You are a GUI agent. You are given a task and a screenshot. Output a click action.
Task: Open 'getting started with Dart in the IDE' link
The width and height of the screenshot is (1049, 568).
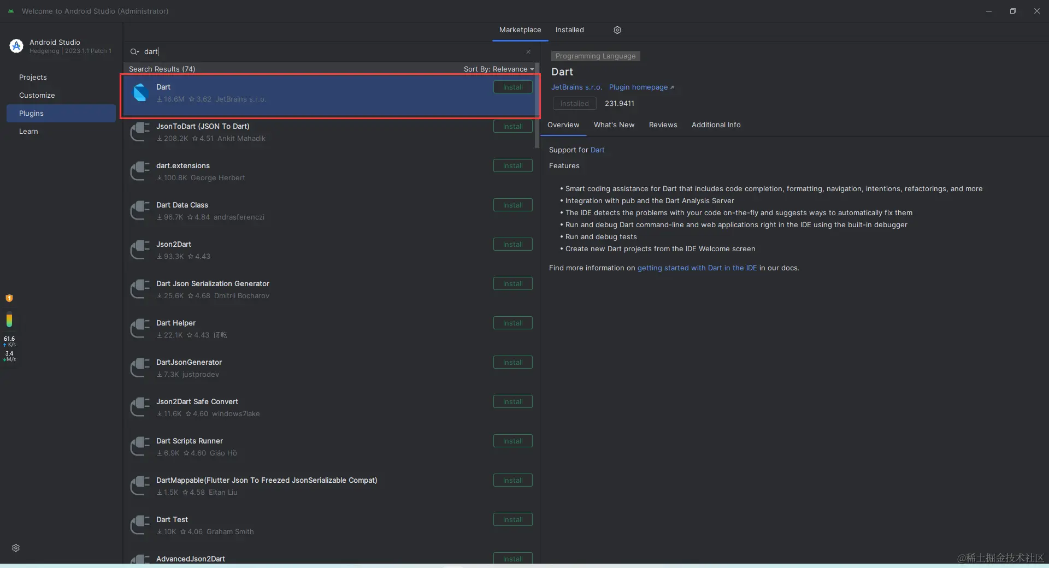pyautogui.click(x=697, y=268)
